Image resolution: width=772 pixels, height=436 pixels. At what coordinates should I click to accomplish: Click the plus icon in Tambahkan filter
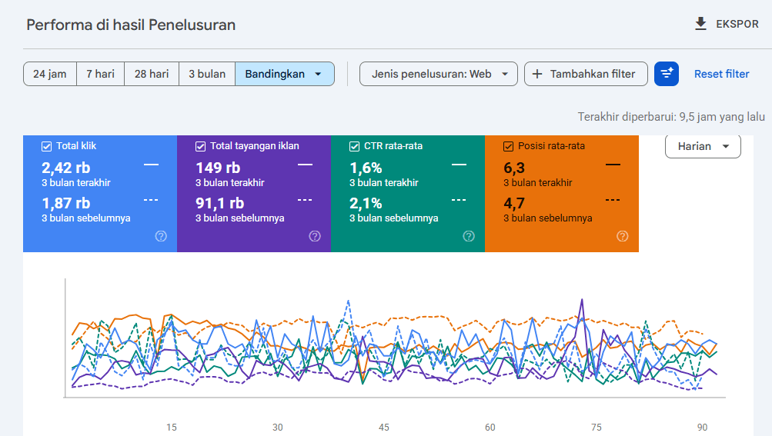coord(537,74)
